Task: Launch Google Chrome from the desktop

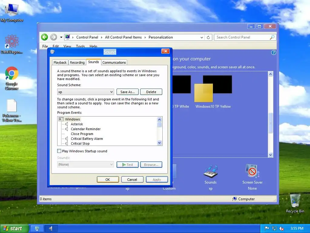Action: pos(12,78)
